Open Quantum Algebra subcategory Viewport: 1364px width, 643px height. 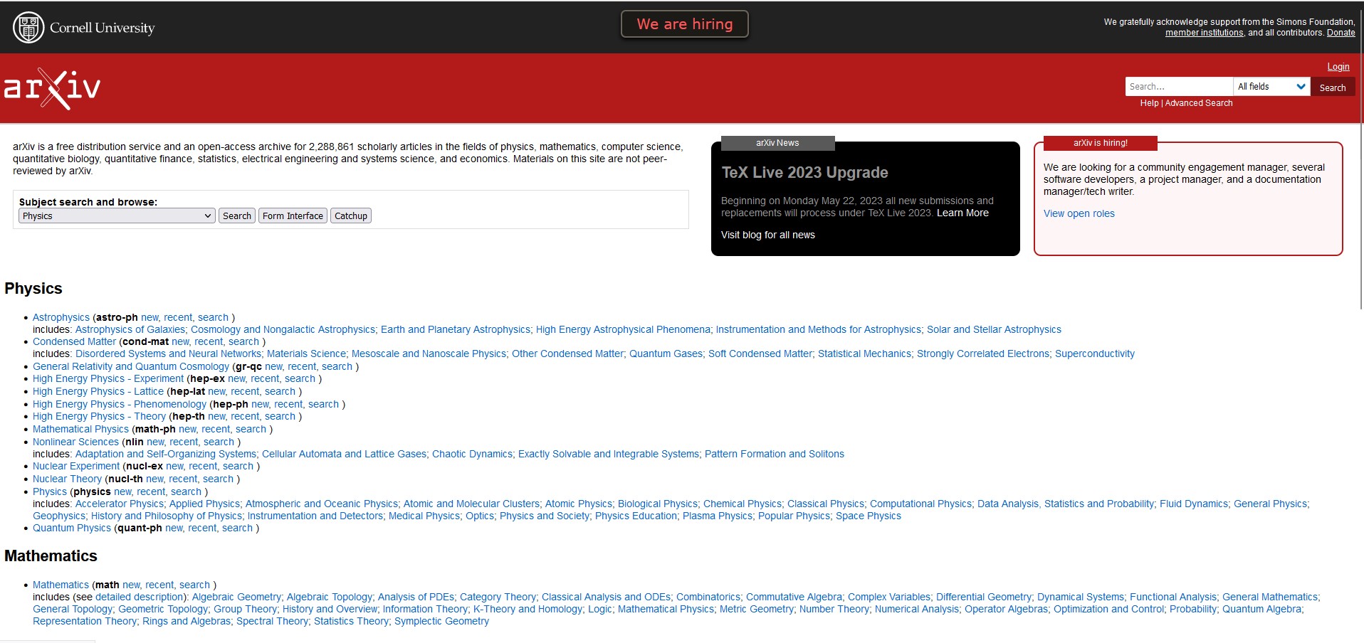point(1261,610)
